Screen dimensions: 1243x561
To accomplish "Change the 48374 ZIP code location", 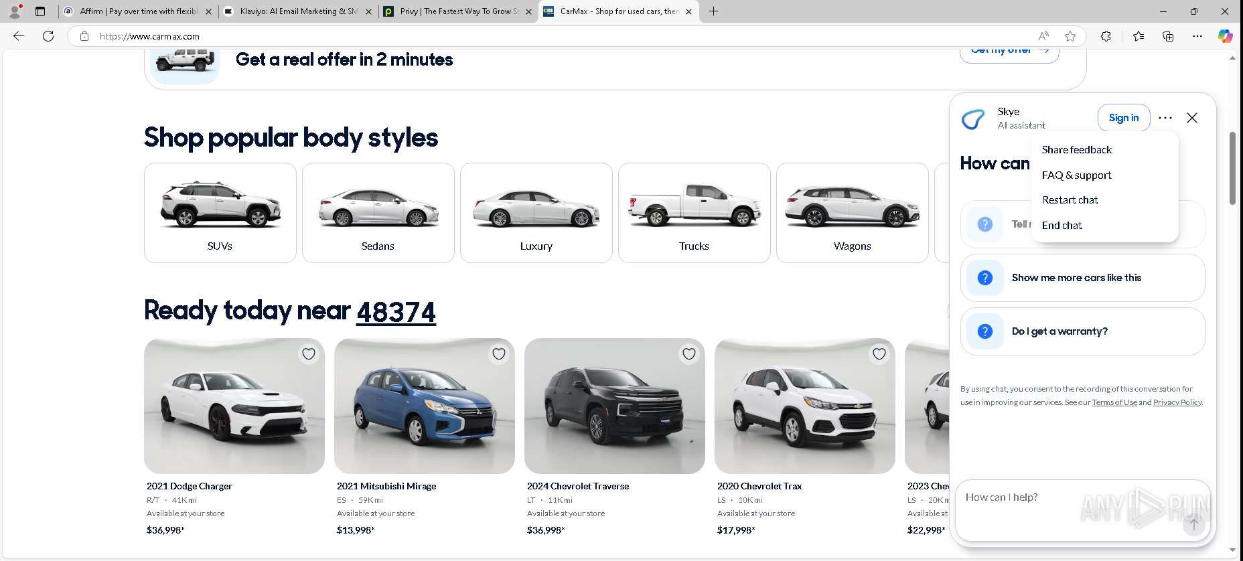I will coord(396,312).
